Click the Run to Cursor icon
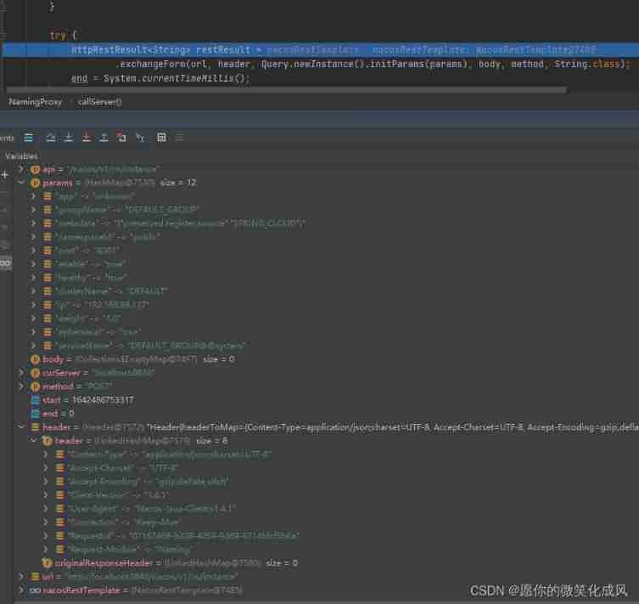Viewport: 639px width, 604px height. (140, 138)
